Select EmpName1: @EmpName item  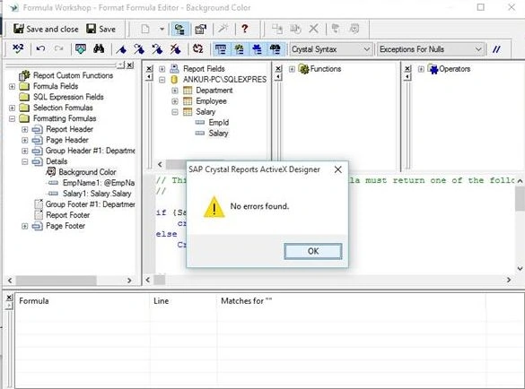(99, 183)
